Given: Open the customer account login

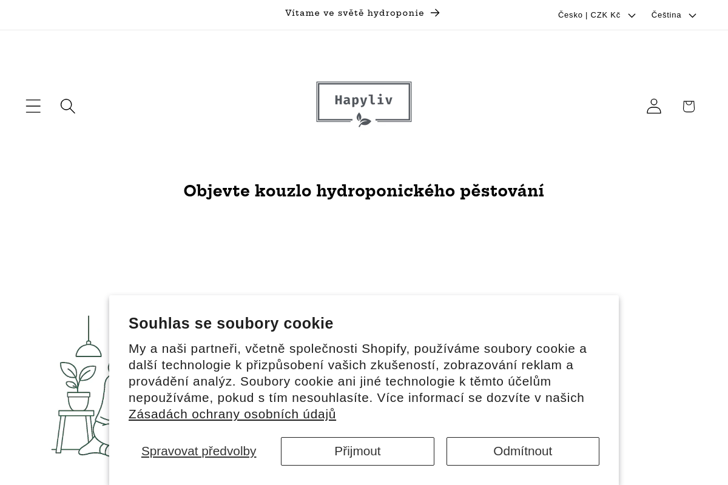Looking at the screenshot, I should [x=653, y=105].
